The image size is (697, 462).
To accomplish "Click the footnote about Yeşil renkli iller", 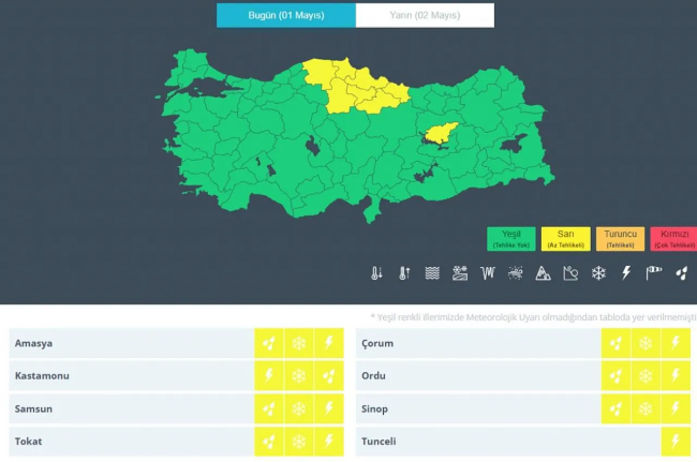I will click(533, 317).
